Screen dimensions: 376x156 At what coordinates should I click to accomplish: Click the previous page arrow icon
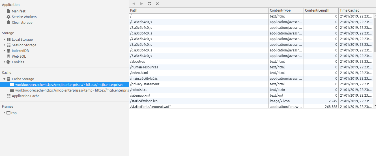tap(134, 4)
